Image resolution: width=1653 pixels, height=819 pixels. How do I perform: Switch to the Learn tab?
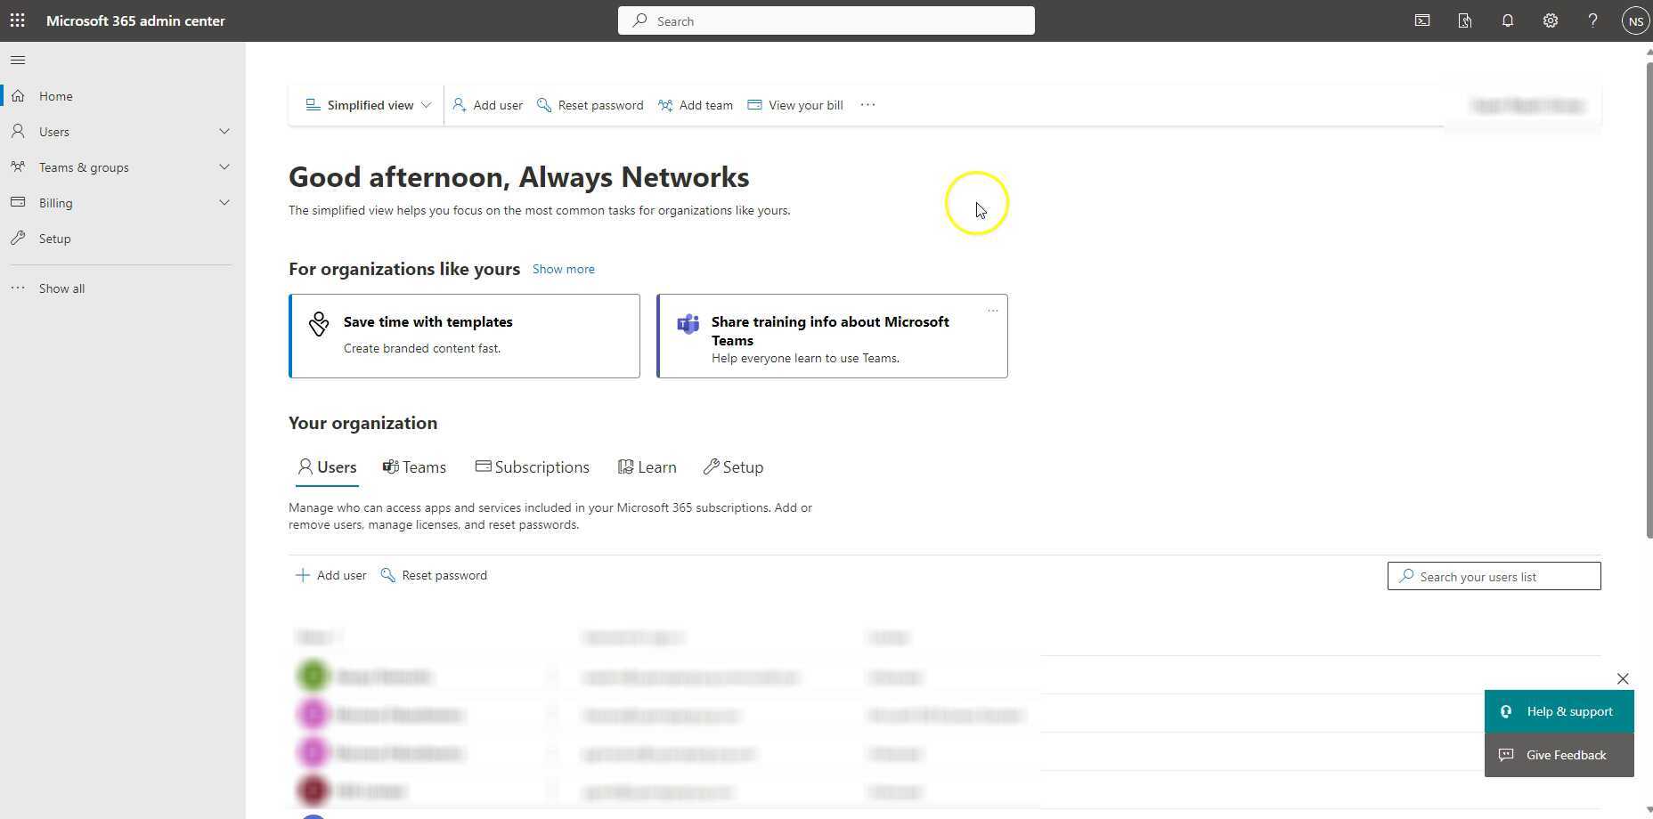point(647,467)
